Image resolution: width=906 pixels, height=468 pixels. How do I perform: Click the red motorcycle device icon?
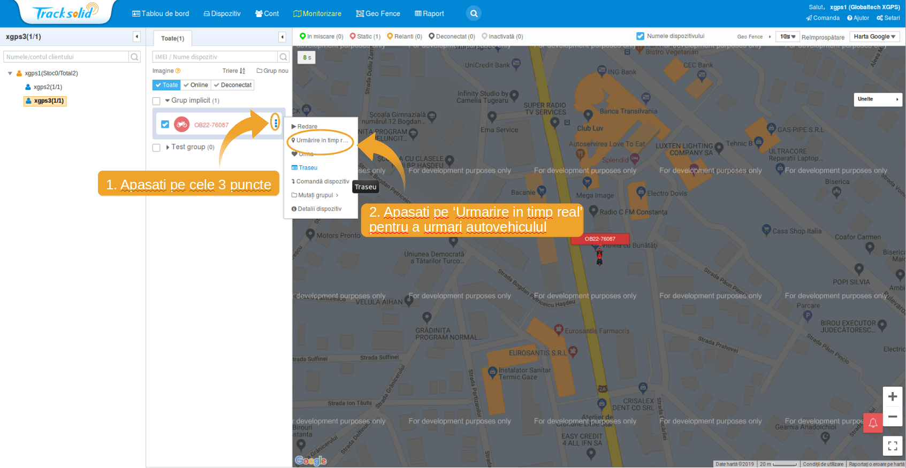tap(182, 124)
